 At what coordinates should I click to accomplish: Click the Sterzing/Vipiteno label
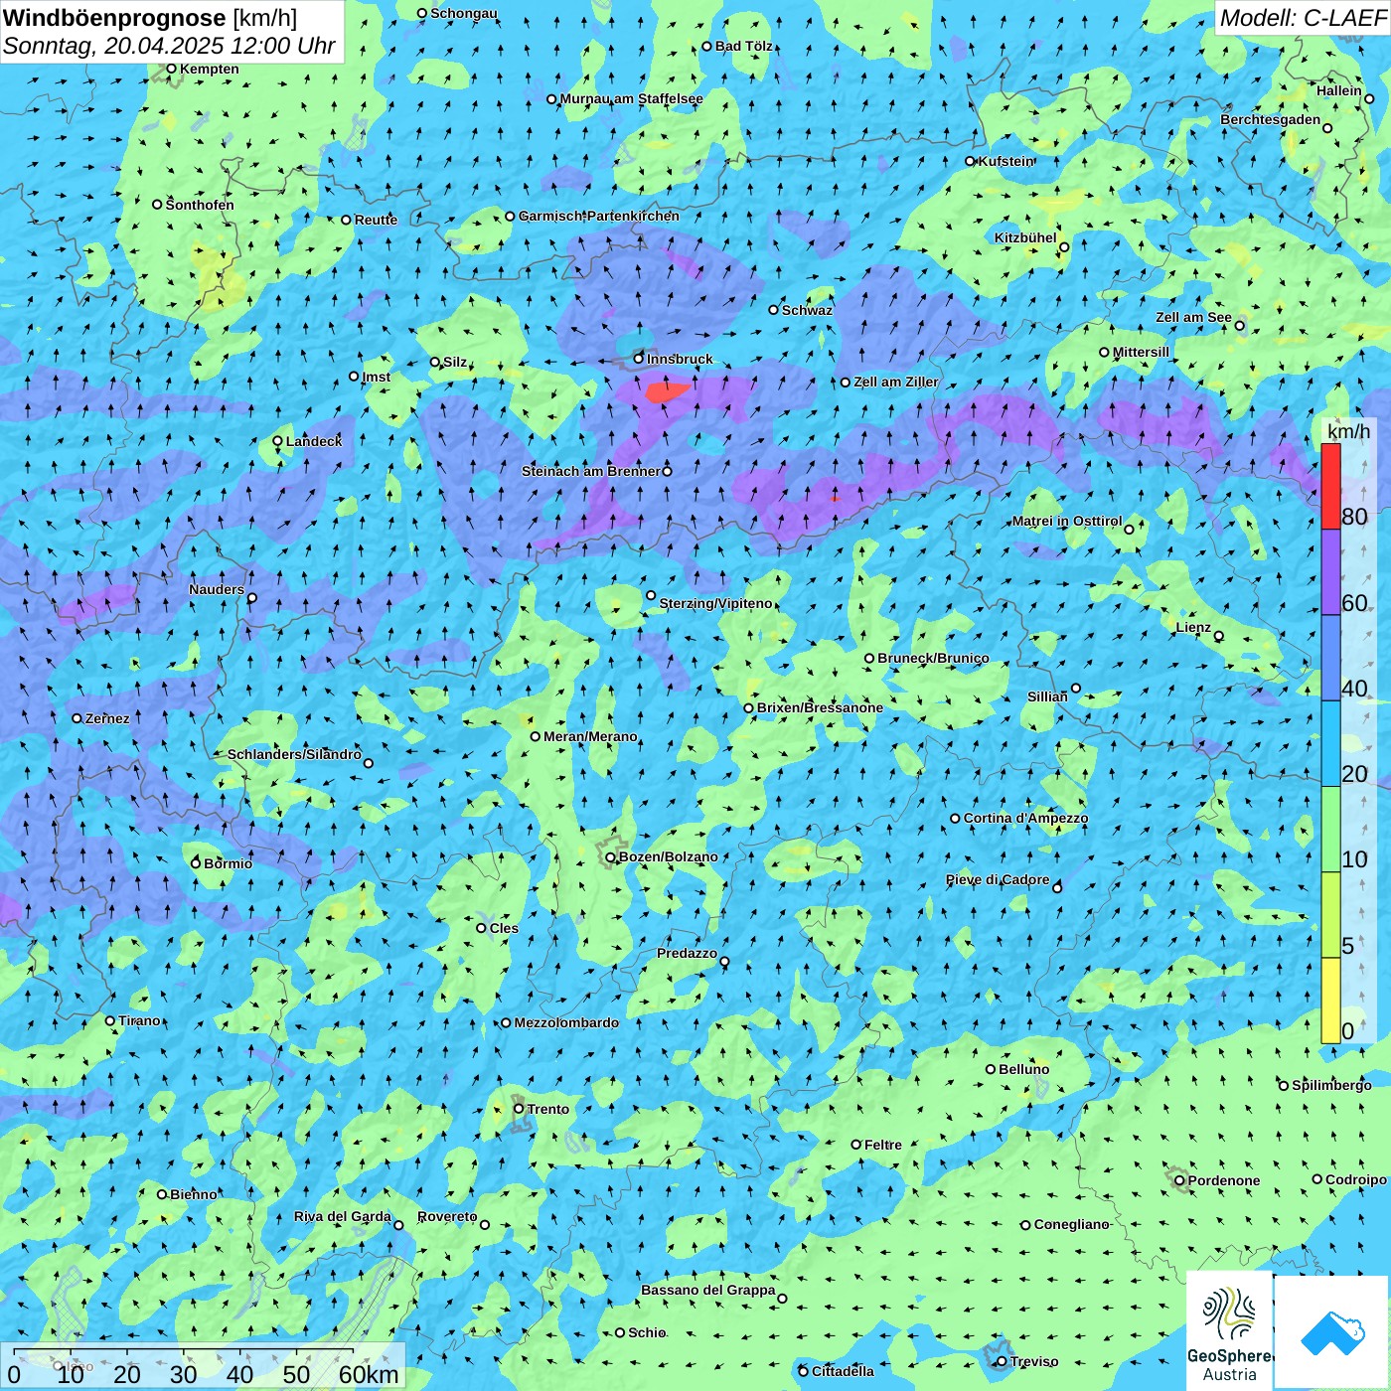(715, 603)
